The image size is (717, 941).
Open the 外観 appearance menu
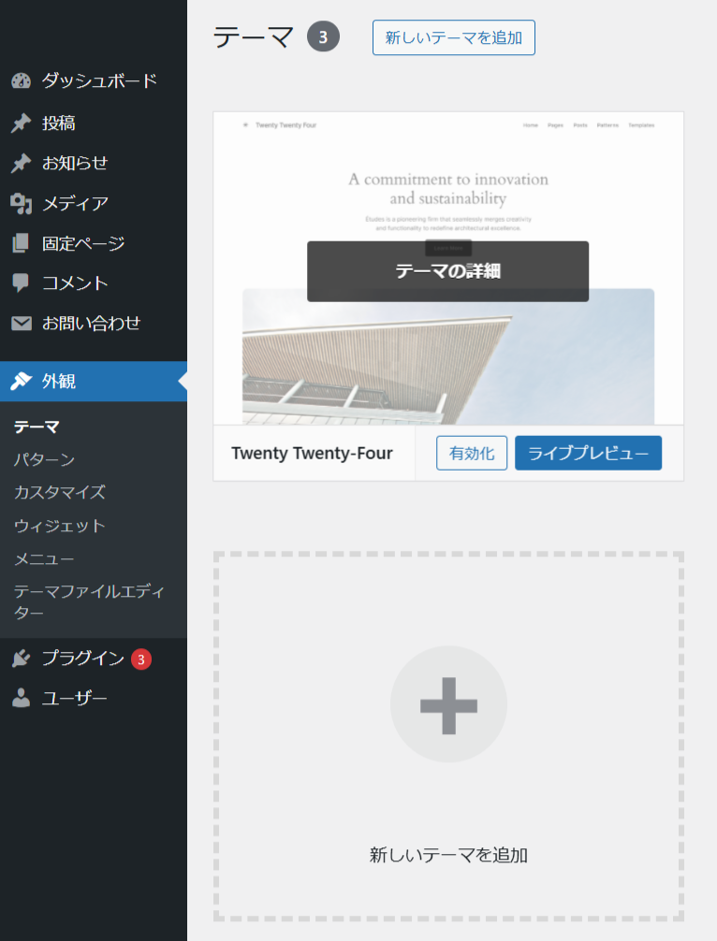59,381
